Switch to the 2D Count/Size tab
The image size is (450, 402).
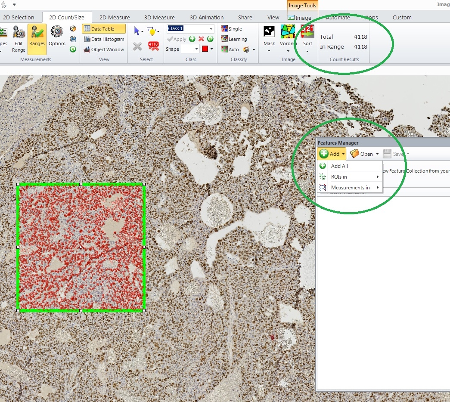67,18
